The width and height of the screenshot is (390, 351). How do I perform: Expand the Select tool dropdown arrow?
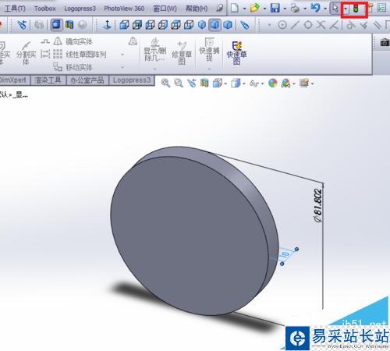tap(346, 9)
